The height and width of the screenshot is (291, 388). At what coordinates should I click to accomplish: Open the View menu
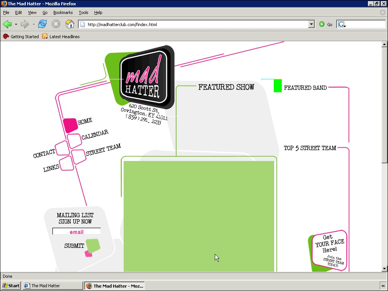click(32, 12)
